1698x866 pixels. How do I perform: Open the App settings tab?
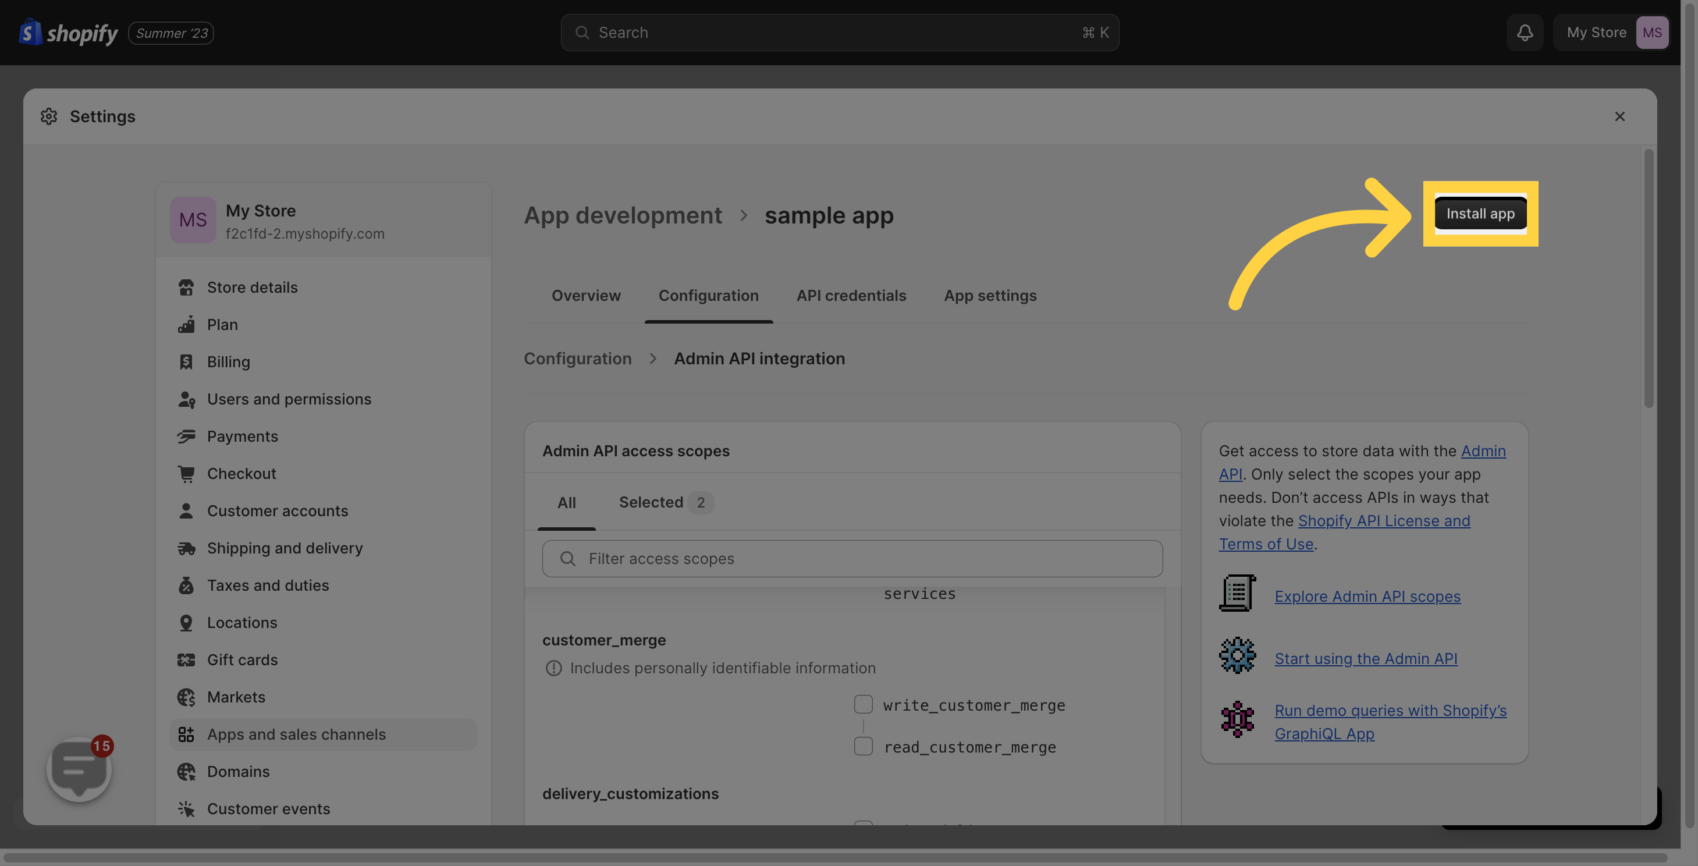click(x=990, y=296)
